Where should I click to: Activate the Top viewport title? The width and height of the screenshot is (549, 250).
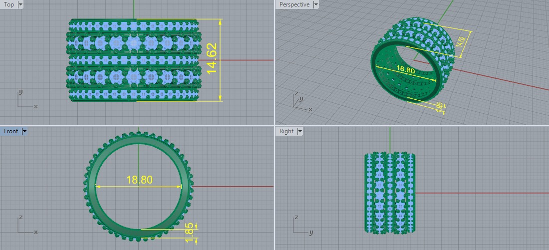pos(9,4)
